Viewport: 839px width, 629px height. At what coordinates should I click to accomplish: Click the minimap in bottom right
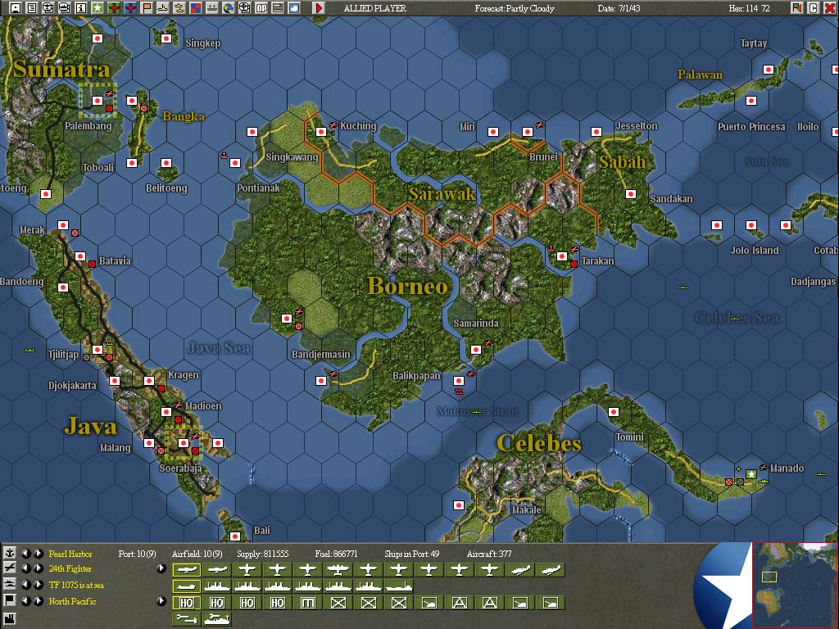795,585
